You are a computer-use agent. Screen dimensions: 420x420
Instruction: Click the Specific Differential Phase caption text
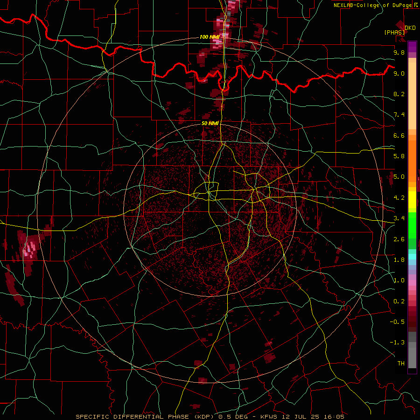[210, 417]
